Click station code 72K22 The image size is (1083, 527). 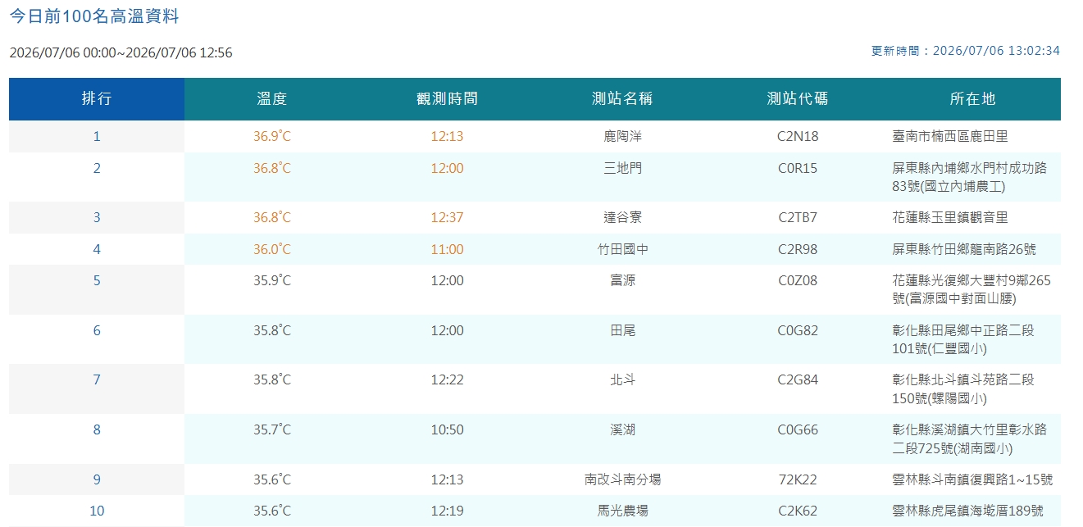click(798, 479)
